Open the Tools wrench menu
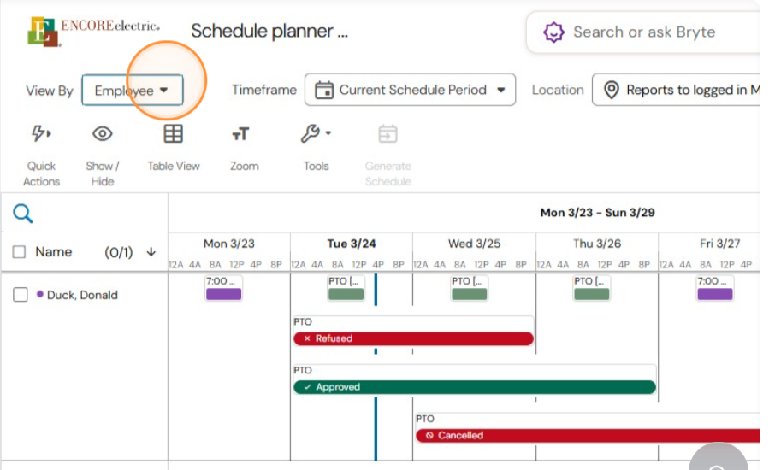The image size is (775, 470). [x=316, y=133]
